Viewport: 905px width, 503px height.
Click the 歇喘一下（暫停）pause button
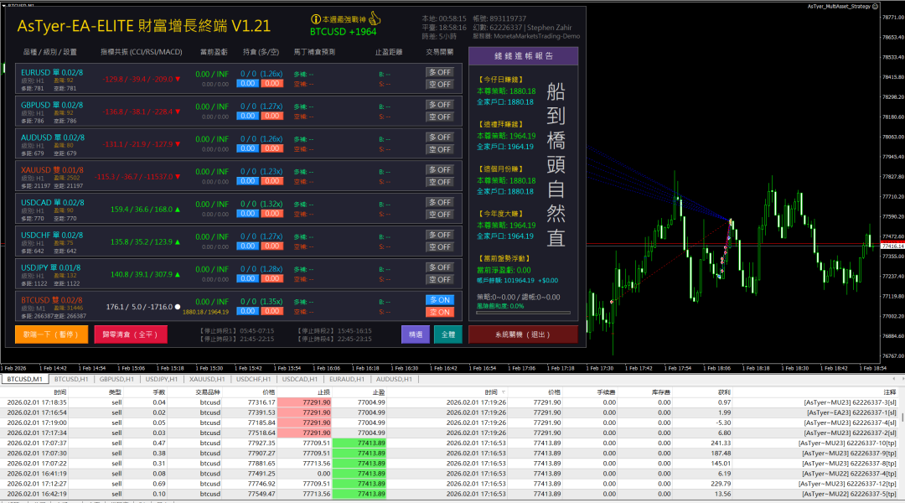[x=51, y=334]
